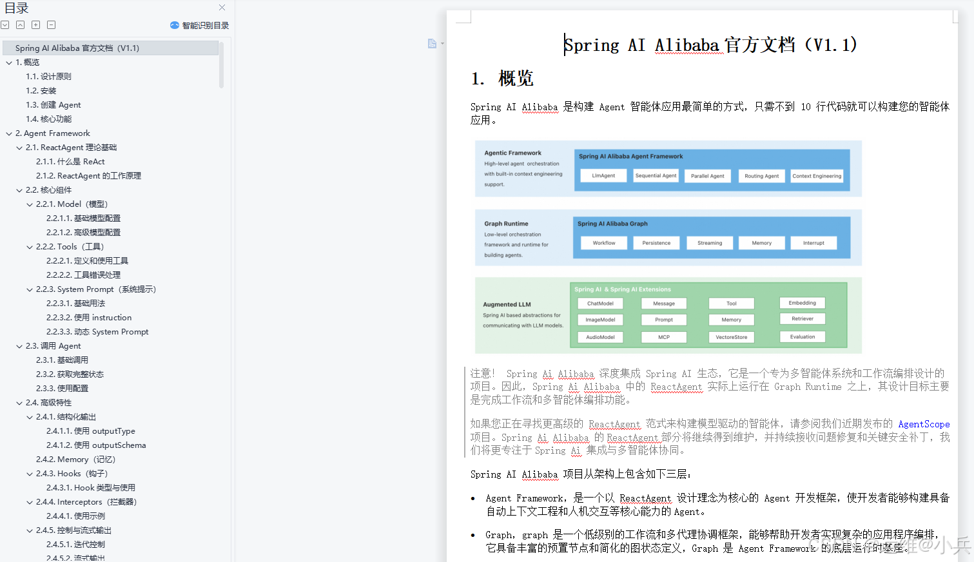Click the document title Spring AI Alibaba 官方文档
This screenshot has height=562, width=974.
point(710,44)
